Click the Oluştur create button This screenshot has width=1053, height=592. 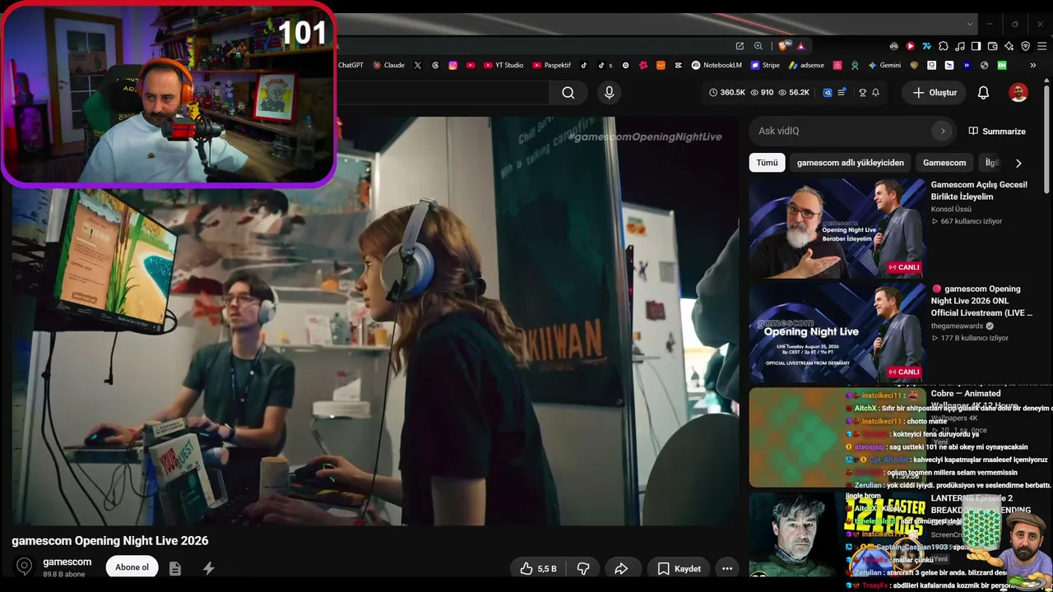935,93
